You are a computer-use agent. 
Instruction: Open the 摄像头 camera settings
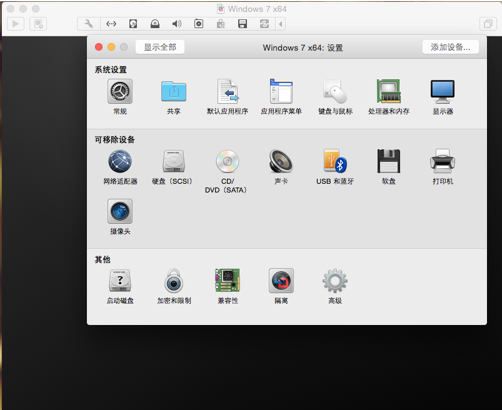coord(120,211)
